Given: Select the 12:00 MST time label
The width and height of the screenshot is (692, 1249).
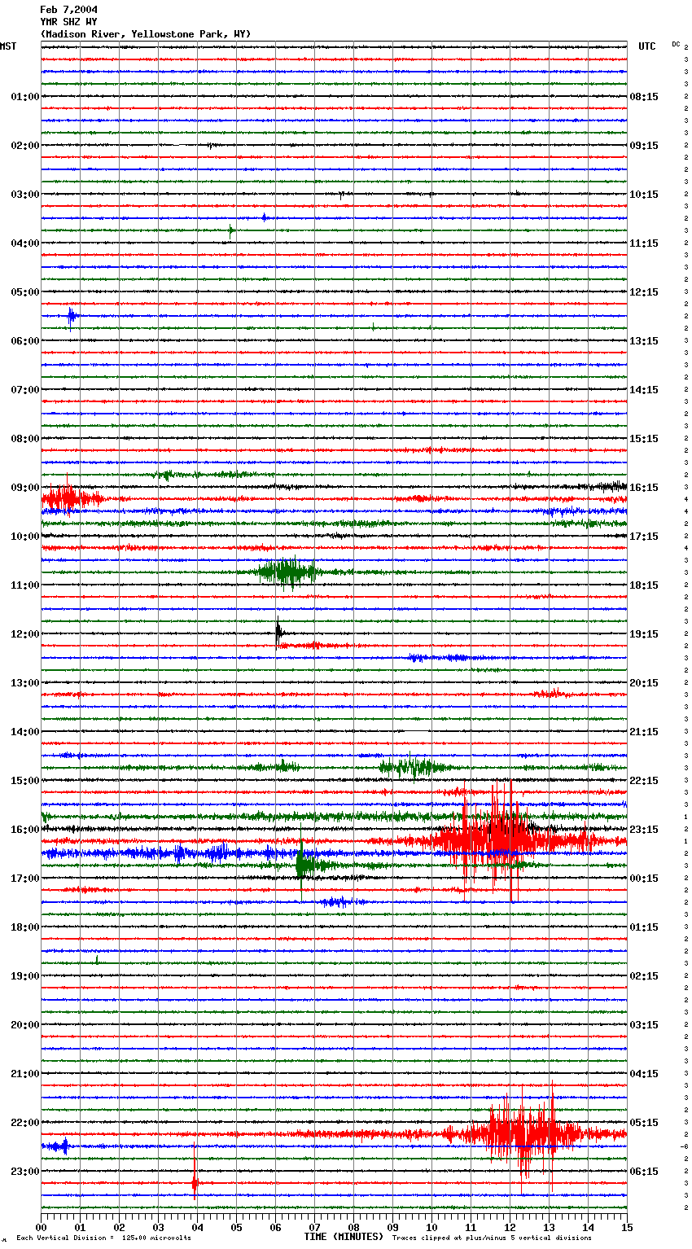Looking at the screenshot, I should coord(25,634).
